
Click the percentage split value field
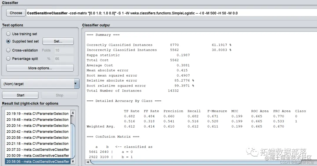tap(64, 59)
